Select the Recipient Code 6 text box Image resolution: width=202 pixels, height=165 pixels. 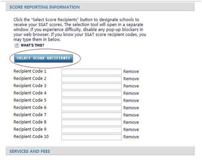pyautogui.click(x=91, y=108)
